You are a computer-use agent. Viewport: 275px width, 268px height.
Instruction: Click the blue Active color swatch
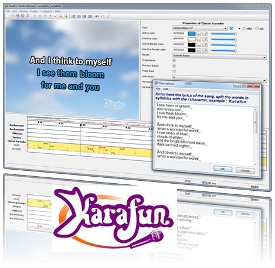pos(192,34)
